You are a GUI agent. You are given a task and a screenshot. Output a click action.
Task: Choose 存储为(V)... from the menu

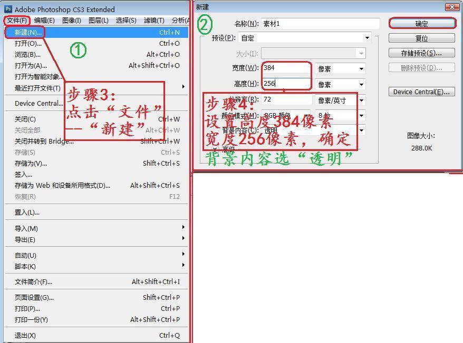tap(97, 163)
